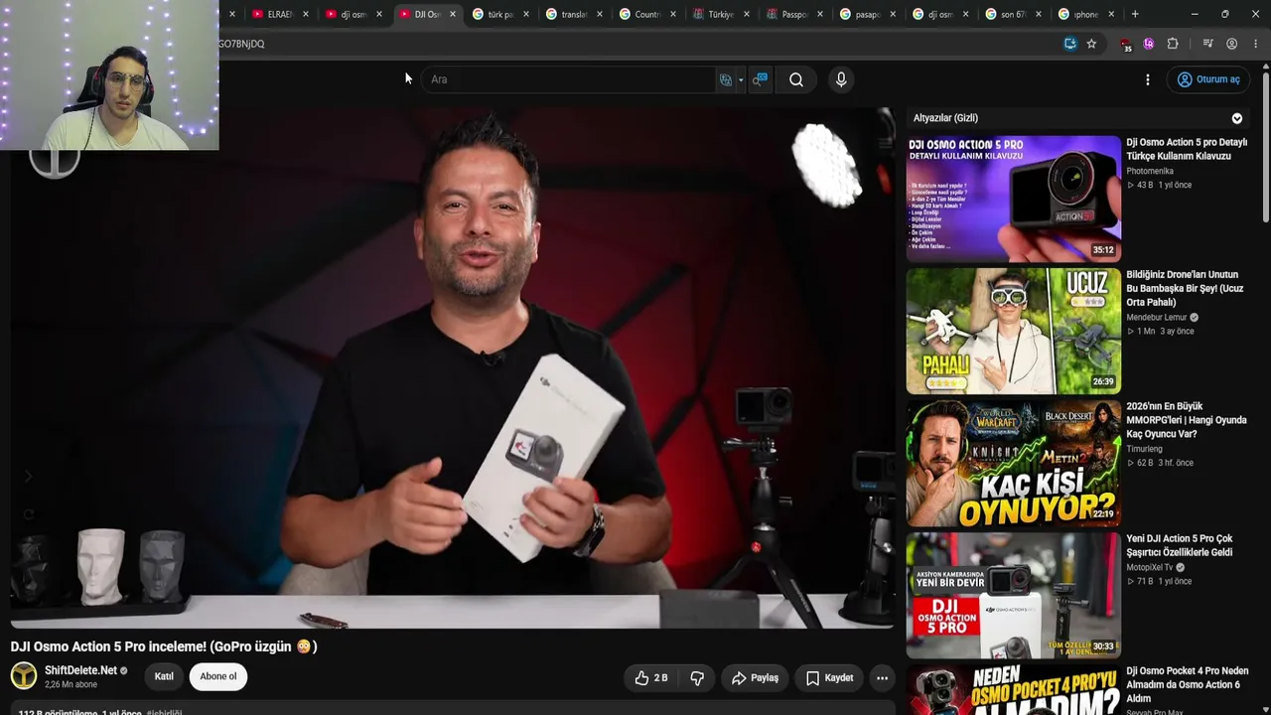
Task: Open the ShiftDelete.Net channel avatar
Action: 24,676
